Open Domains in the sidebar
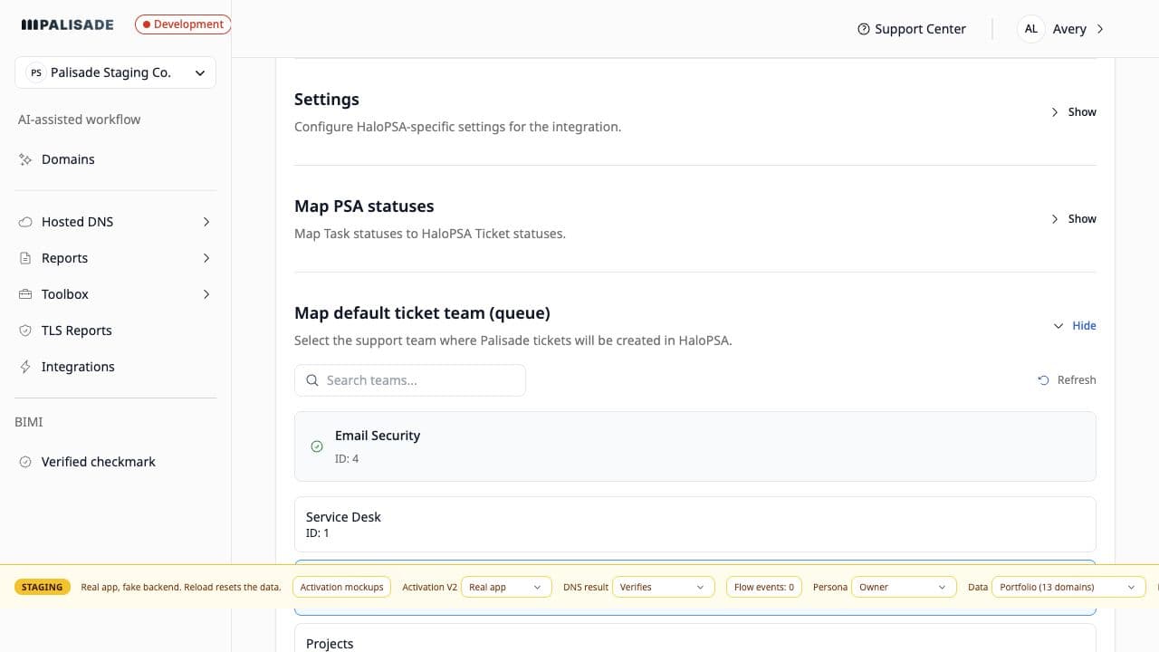 tap(68, 159)
